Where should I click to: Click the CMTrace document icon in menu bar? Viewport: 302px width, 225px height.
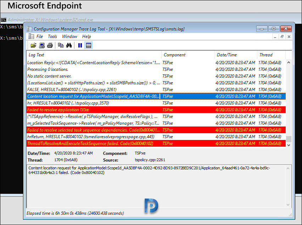31,36
